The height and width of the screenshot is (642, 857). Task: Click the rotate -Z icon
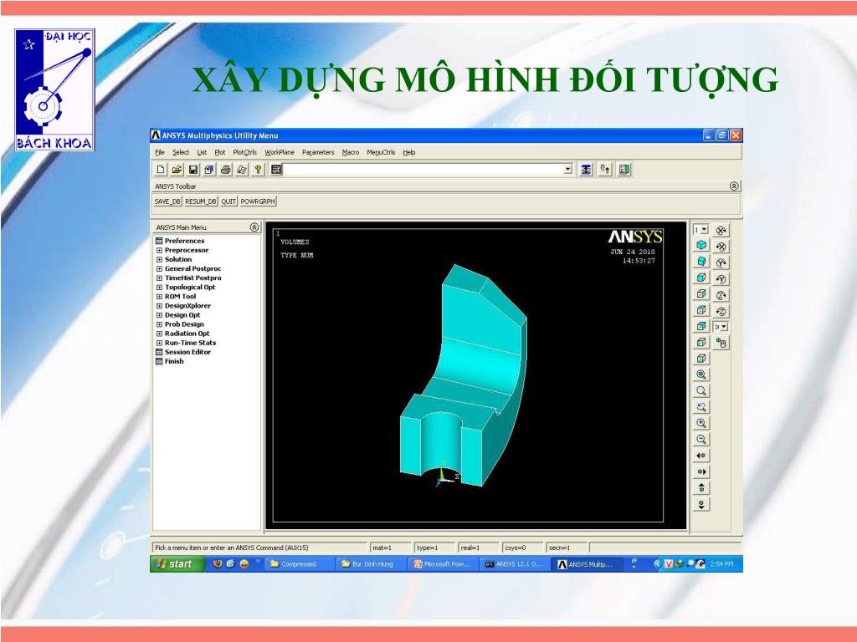click(x=721, y=311)
